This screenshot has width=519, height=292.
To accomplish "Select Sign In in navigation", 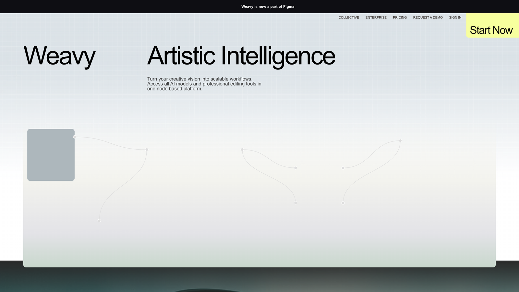I will (x=455, y=18).
